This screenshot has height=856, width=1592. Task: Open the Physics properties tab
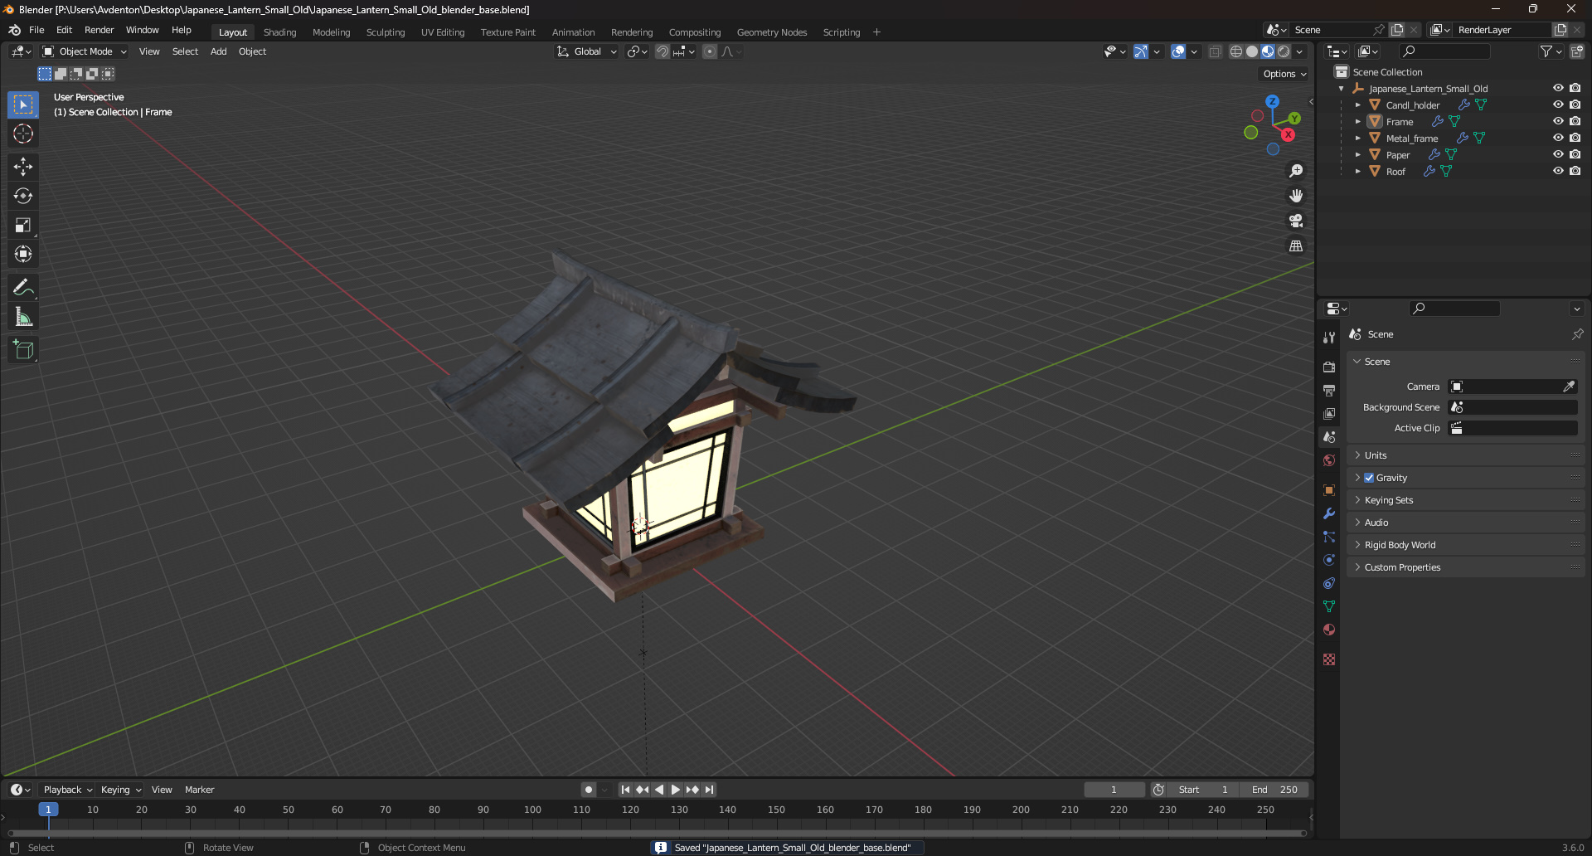(1329, 560)
